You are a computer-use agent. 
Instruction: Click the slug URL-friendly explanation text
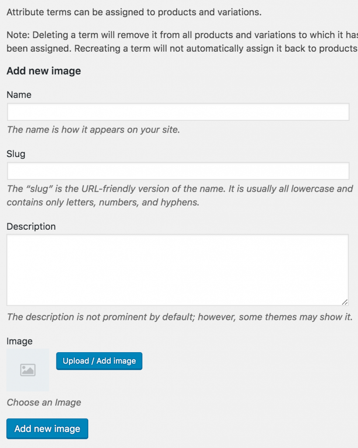180,196
